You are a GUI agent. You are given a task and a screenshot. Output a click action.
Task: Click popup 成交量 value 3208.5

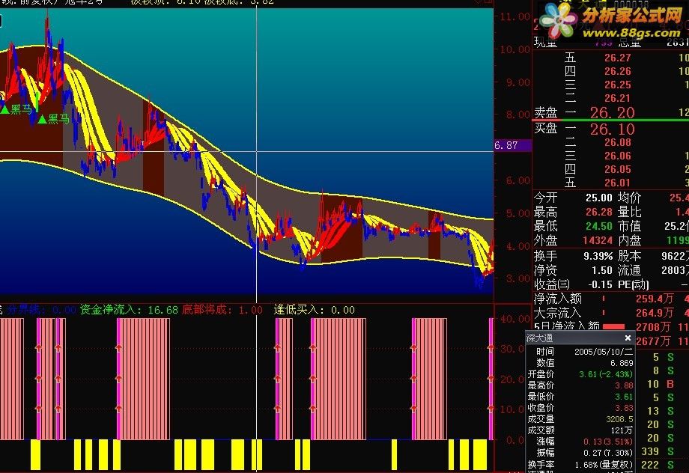[x=619, y=419]
